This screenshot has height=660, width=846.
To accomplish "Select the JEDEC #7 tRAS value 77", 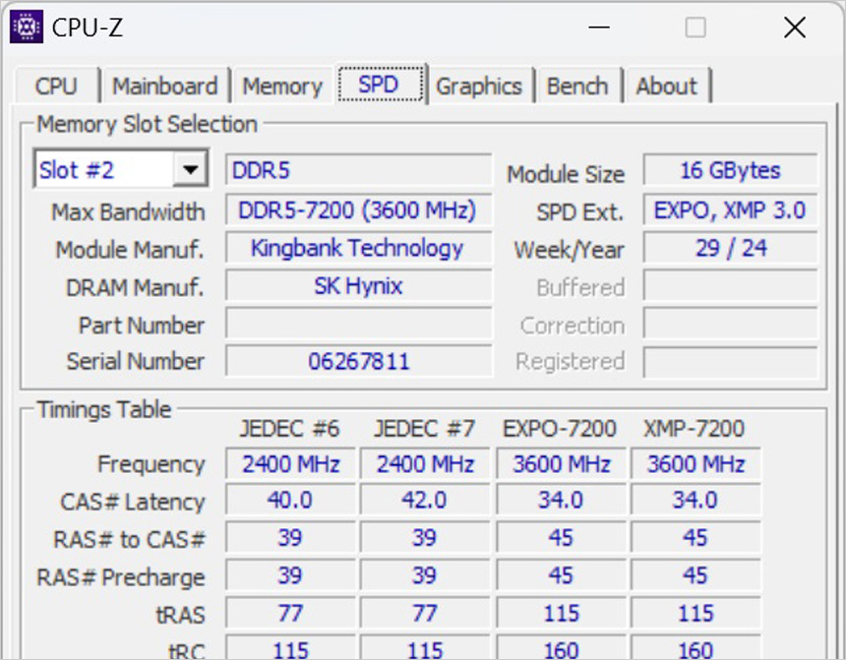I will coord(425,613).
